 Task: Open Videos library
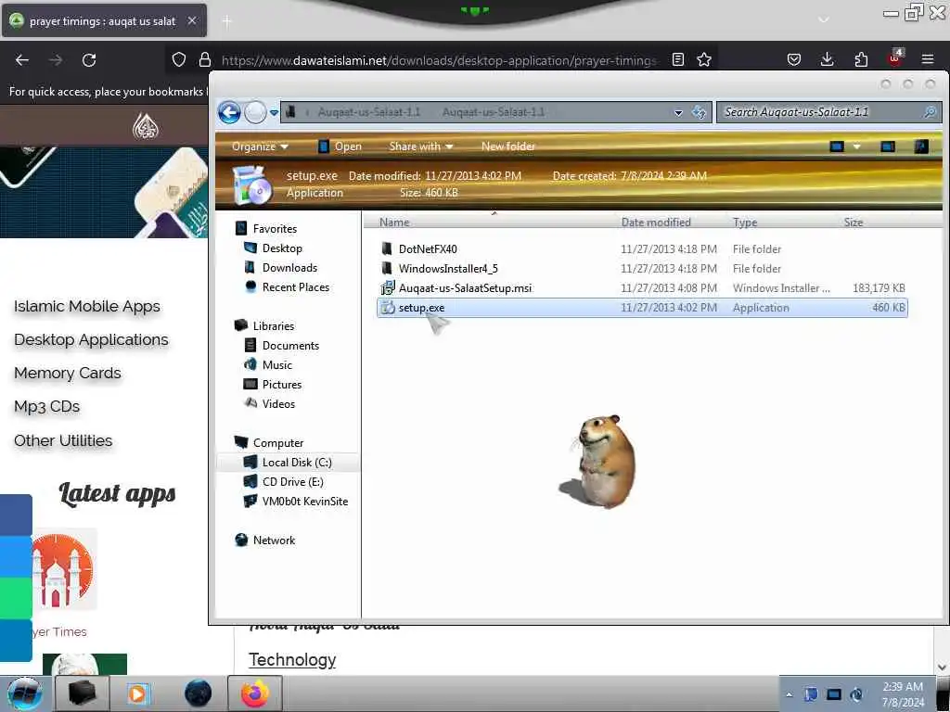(x=278, y=404)
